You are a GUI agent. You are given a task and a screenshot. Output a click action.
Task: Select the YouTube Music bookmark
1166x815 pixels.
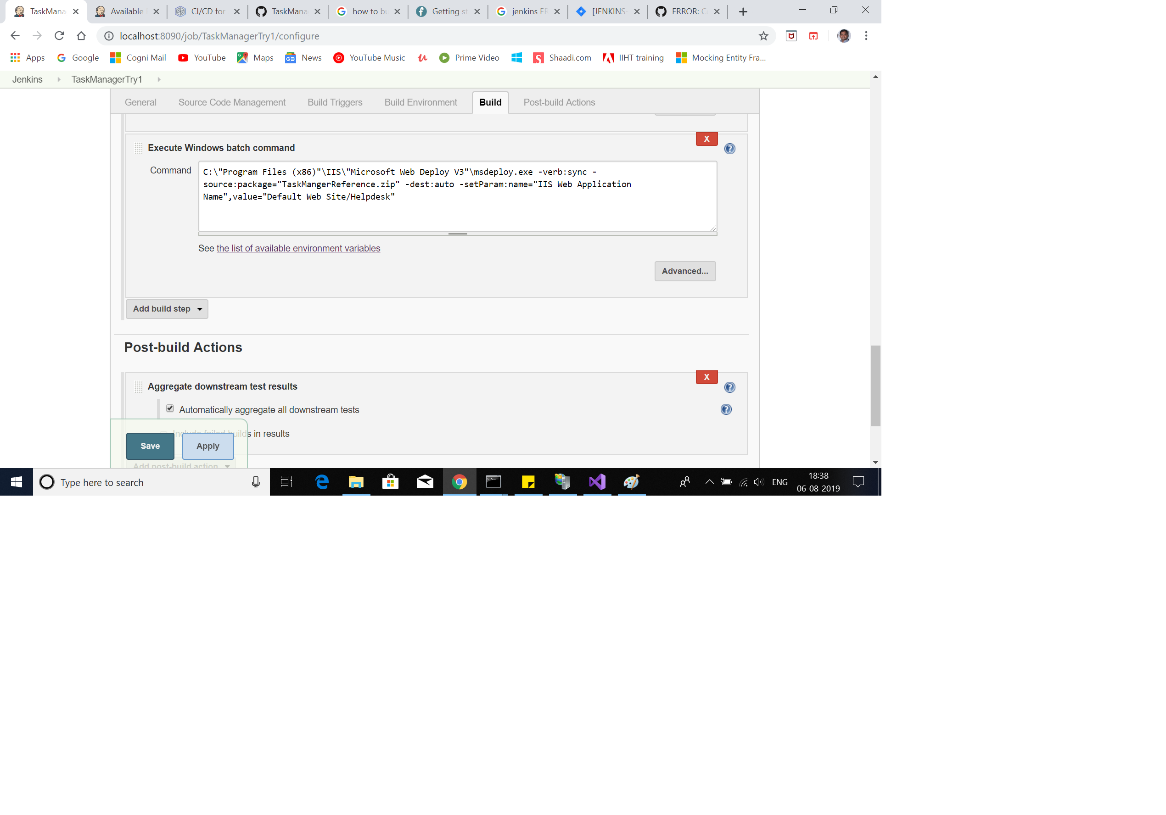[369, 57]
